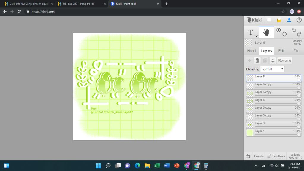The width and height of the screenshot is (304, 171).
Task: Flip the panel side with arrows icon
Action: click(x=248, y=156)
